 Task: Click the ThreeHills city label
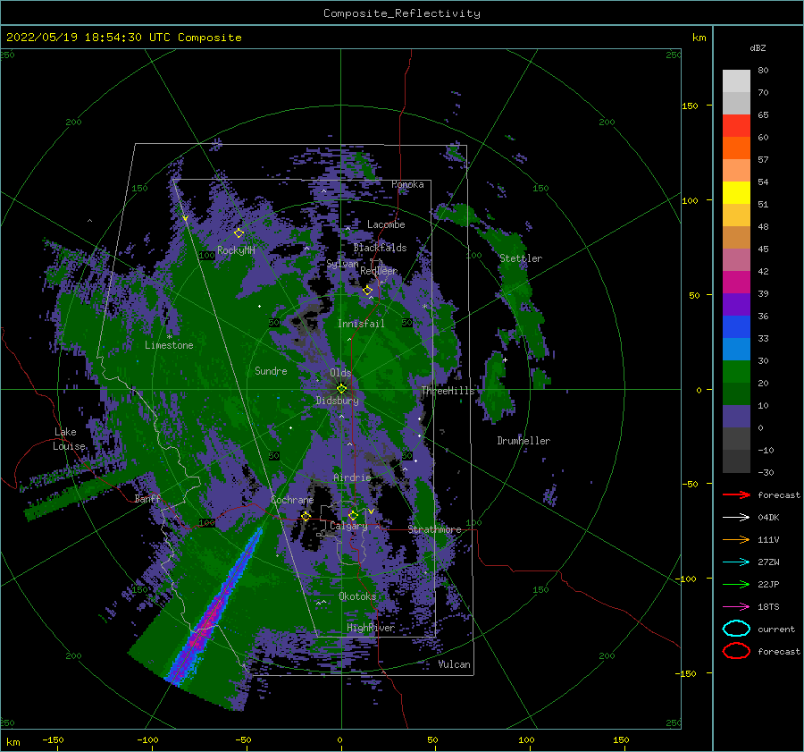[448, 391]
